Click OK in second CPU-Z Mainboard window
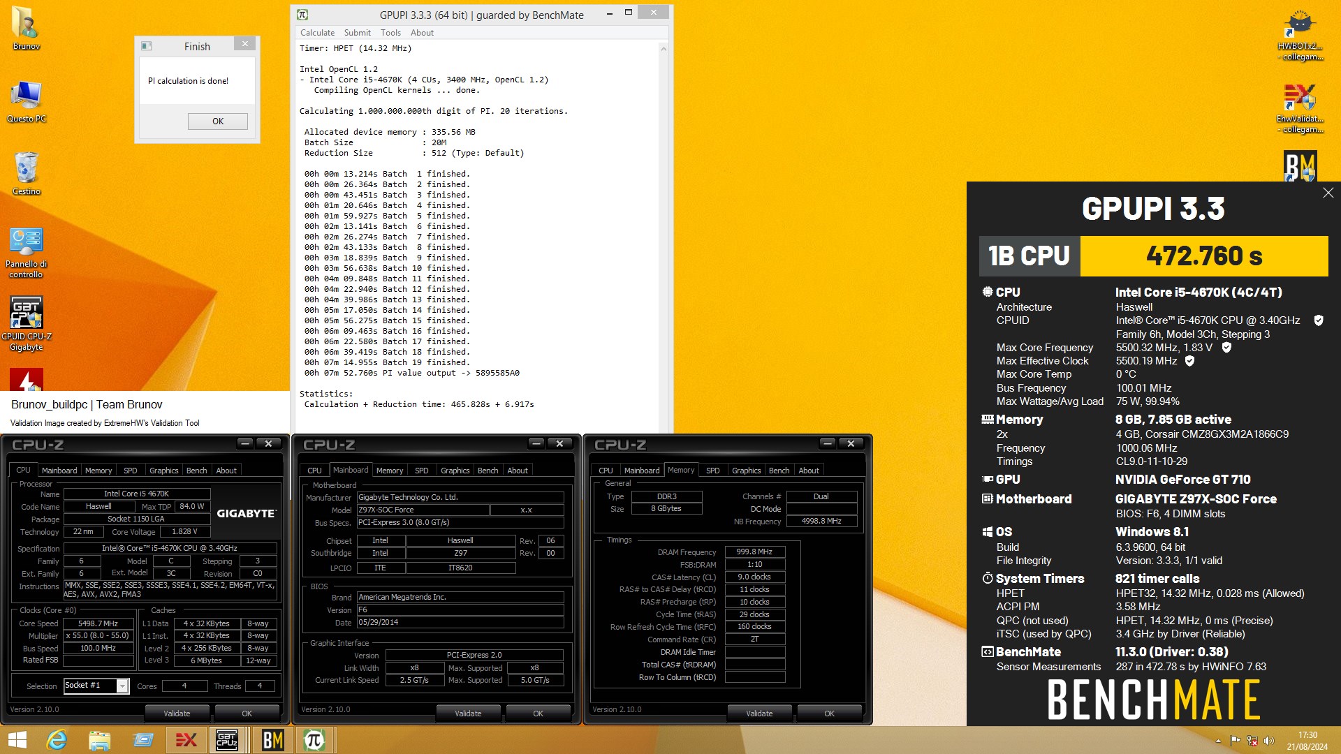 point(538,714)
